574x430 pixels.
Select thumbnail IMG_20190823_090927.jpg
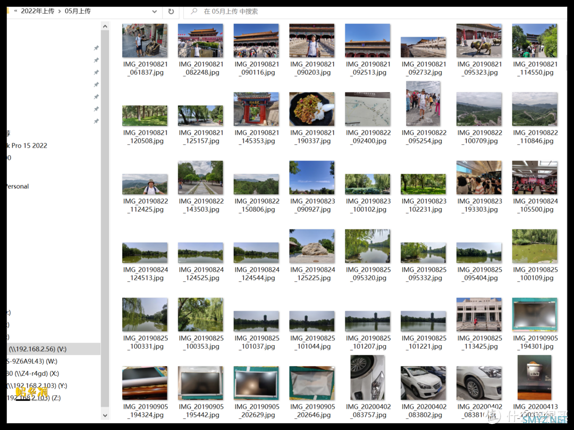point(312,177)
